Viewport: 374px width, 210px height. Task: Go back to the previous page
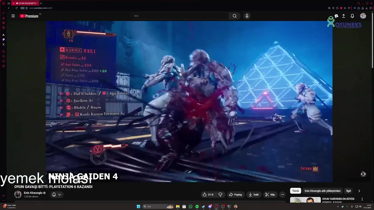tap(9, 8)
